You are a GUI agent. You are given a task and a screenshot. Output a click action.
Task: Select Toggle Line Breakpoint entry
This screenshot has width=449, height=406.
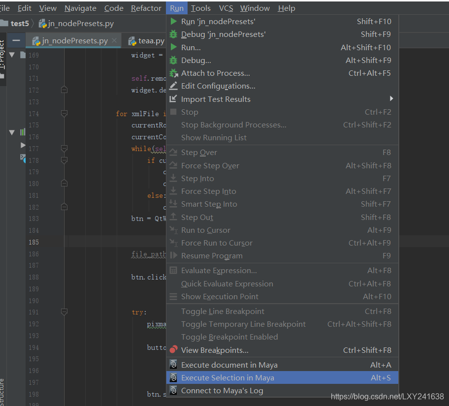pyautogui.click(x=282, y=311)
